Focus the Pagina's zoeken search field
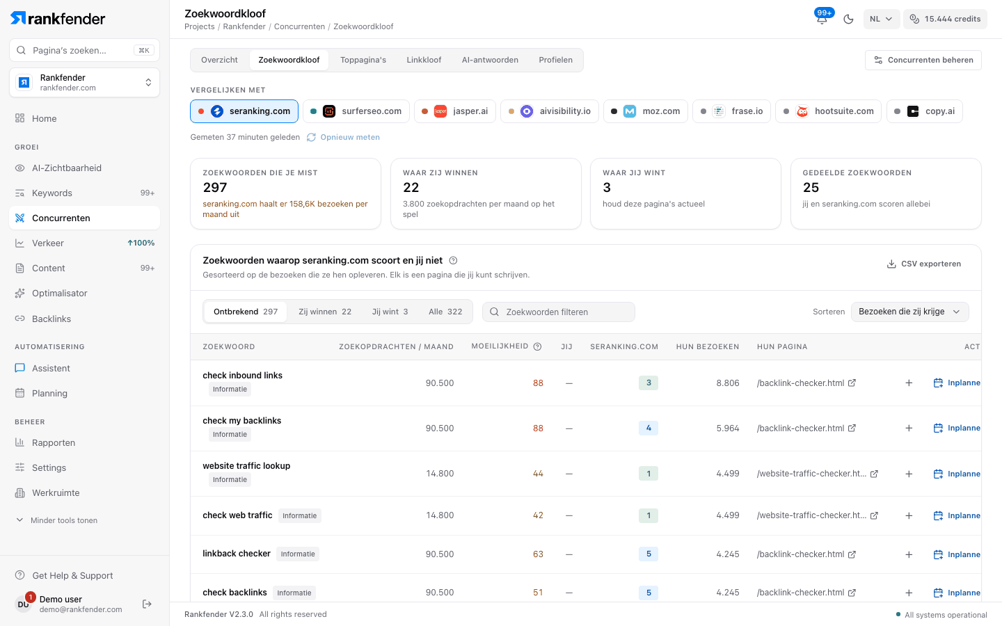The height and width of the screenshot is (626, 1002). click(84, 50)
